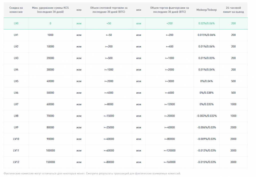Click the >=15000 spot volume cell
This screenshot has width=256, height=177.
point(109,116)
